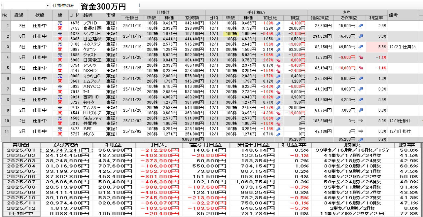The image size is (423, 217).
Task: Click the blue up arrow beside 15,900円 spread profit
Action: [361, 26]
